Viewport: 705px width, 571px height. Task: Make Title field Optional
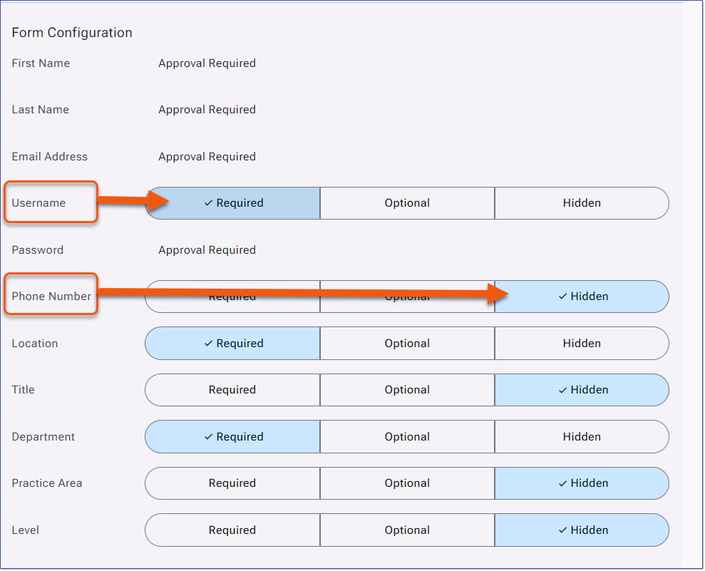pos(407,390)
